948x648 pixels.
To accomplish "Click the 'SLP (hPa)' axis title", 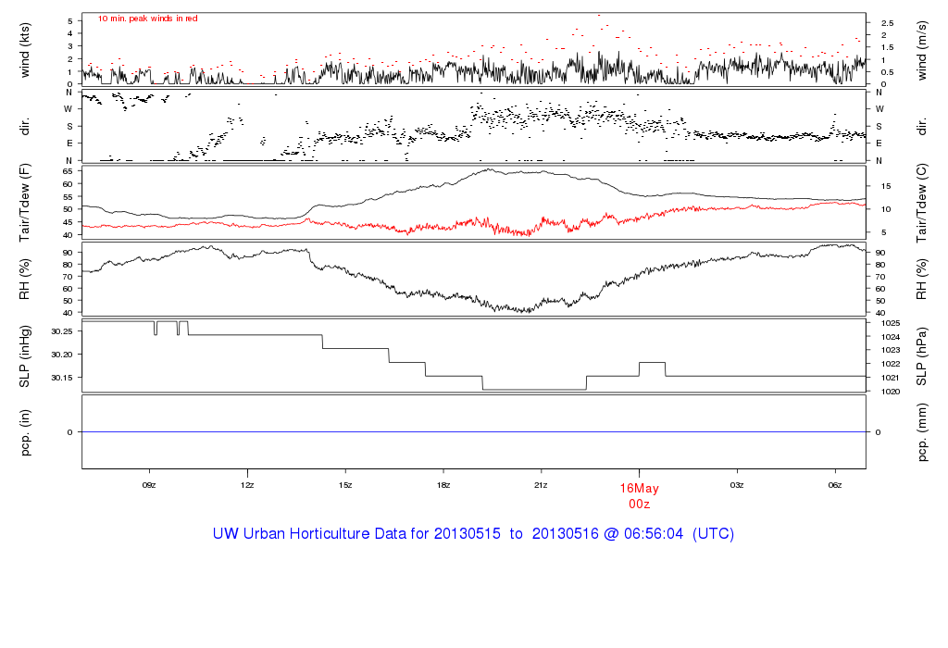I will (x=921, y=356).
